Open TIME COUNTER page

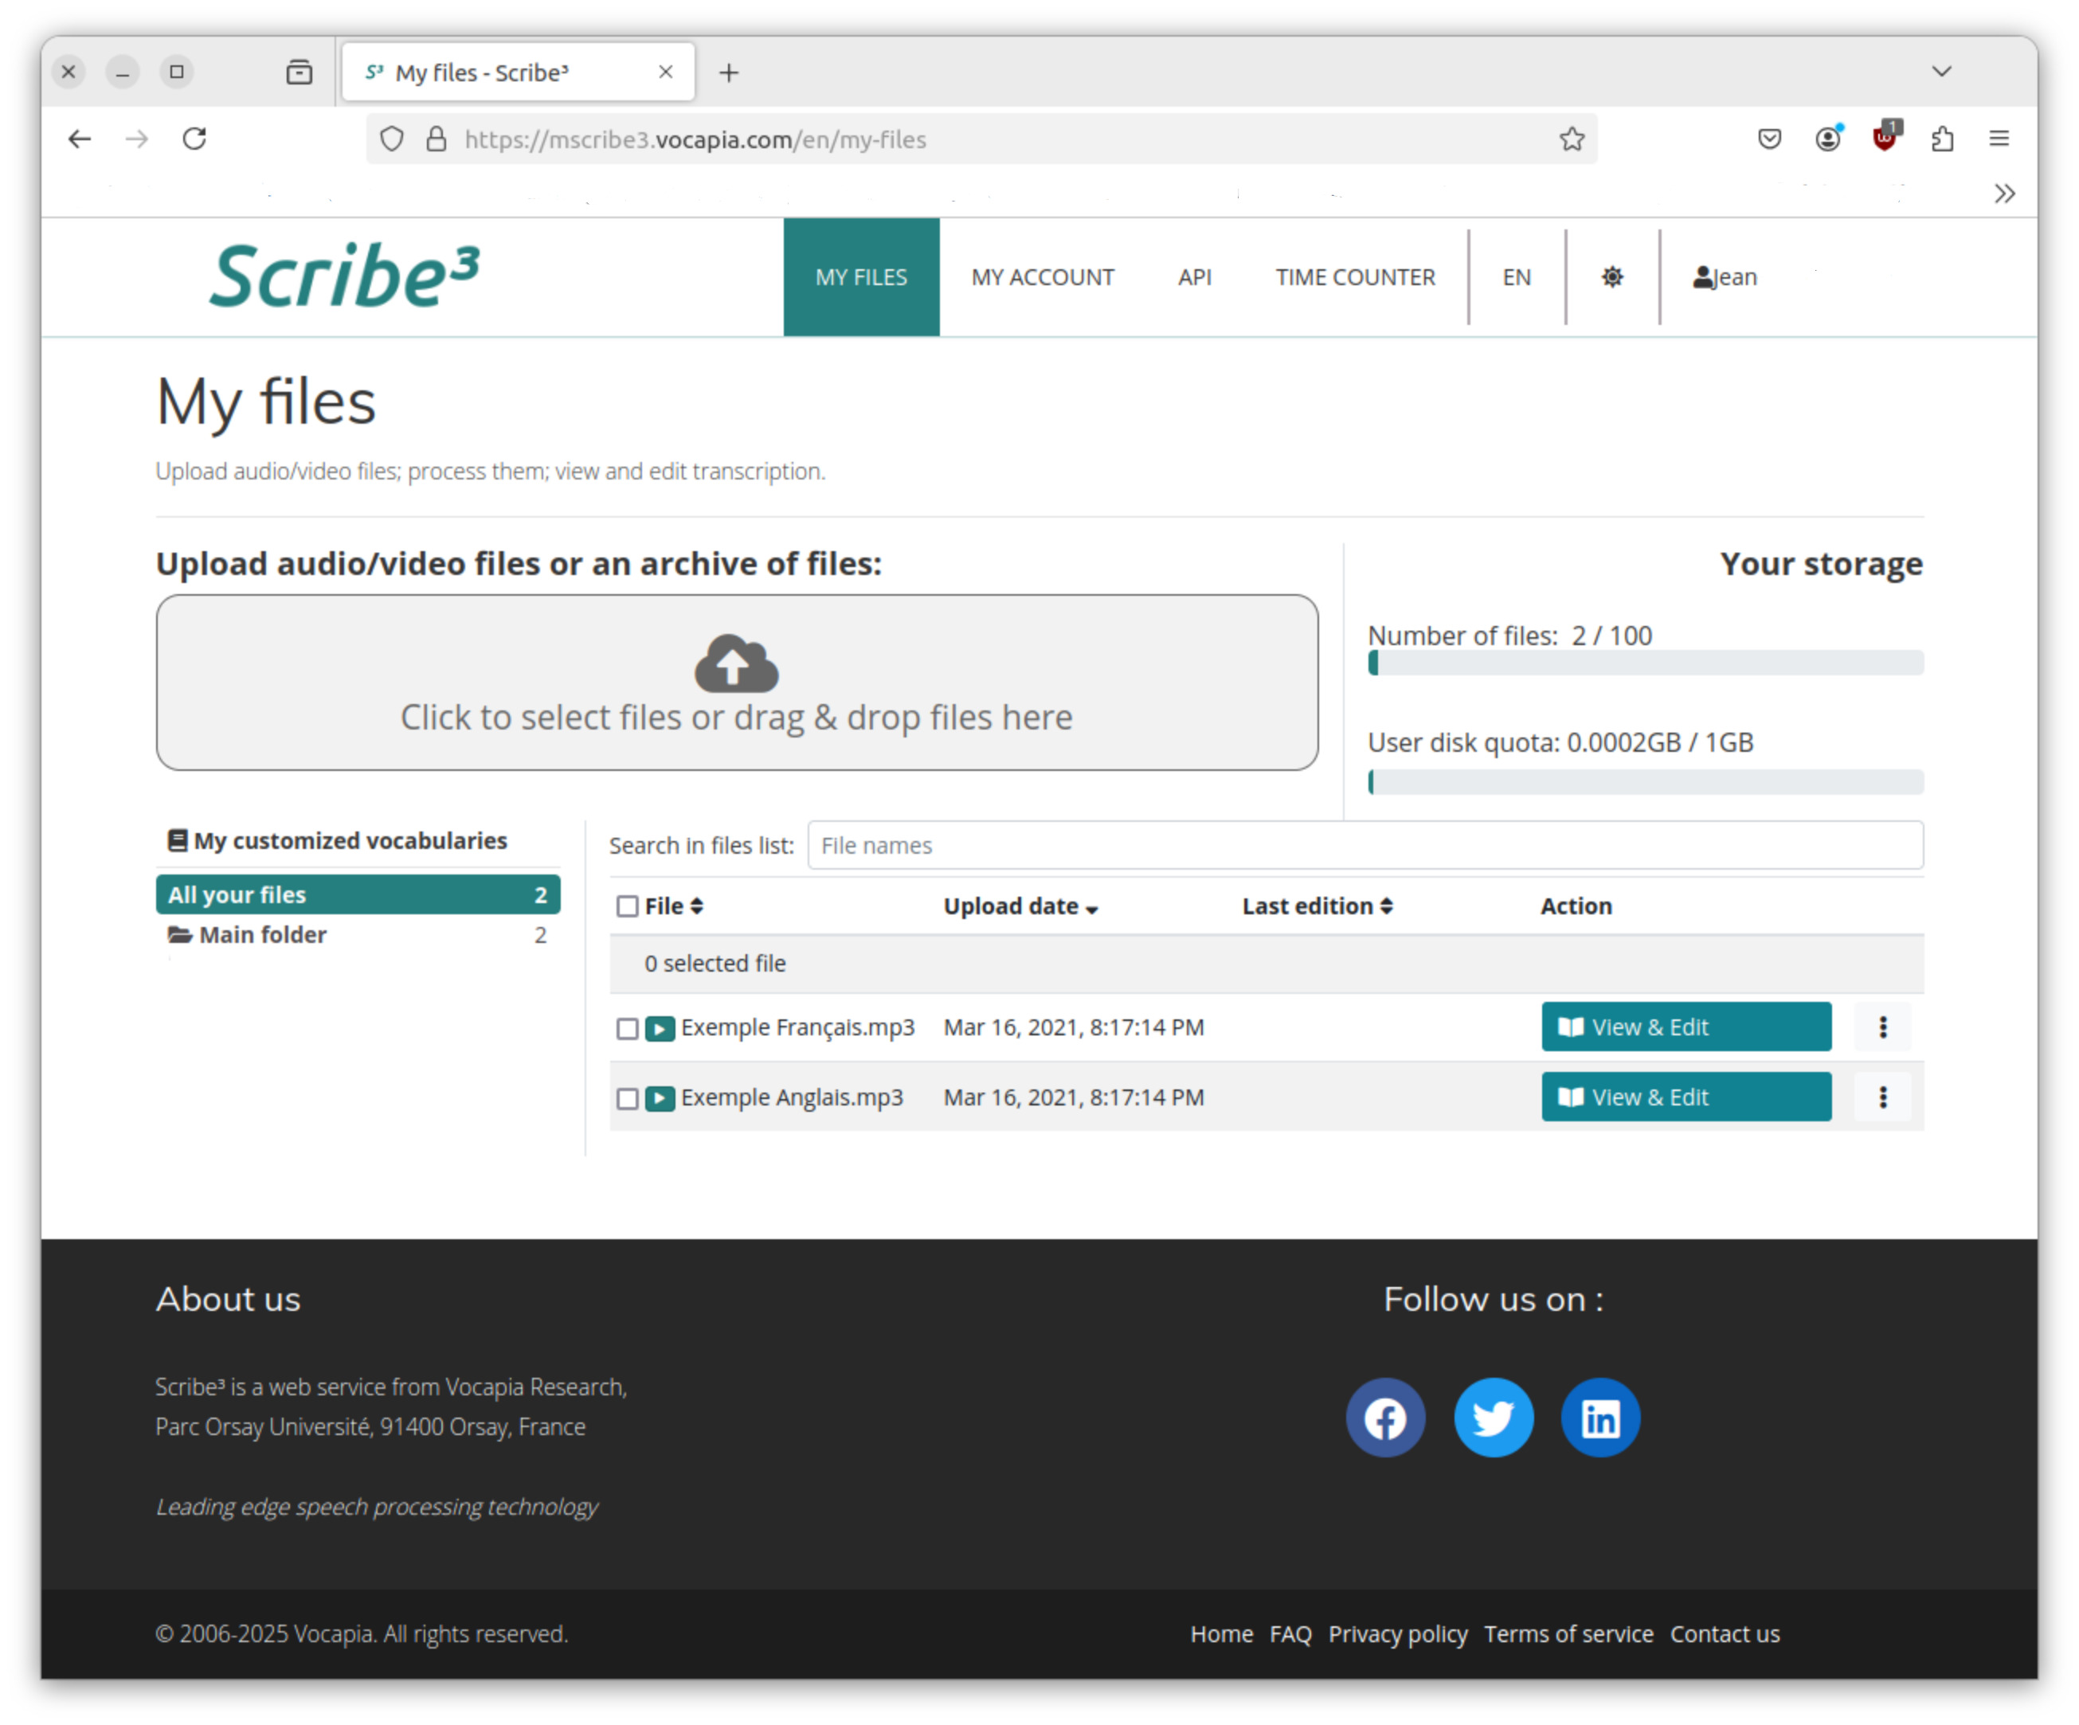tap(1355, 277)
